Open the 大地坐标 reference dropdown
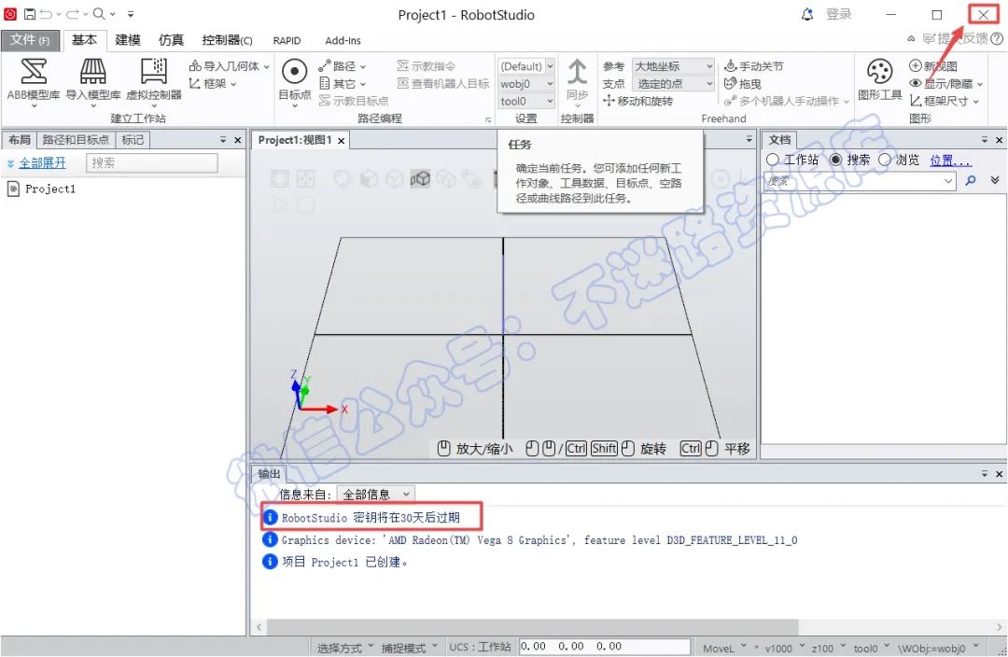The width and height of the screenshot is (1008, 657). (673, 65)
